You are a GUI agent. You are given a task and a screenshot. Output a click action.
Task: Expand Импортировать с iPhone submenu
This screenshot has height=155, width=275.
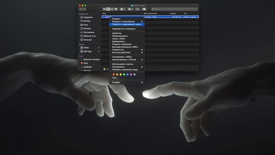(127, 60)
